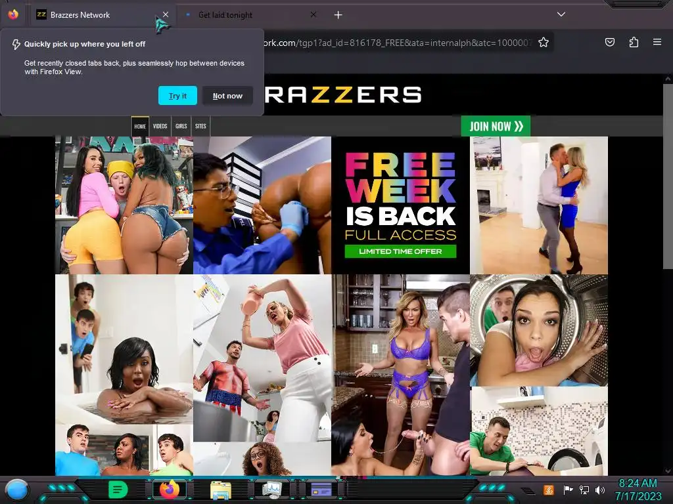673x504 pixels.
Task: Dismiss popup with Not now
Action: click(x=227, y=96)
